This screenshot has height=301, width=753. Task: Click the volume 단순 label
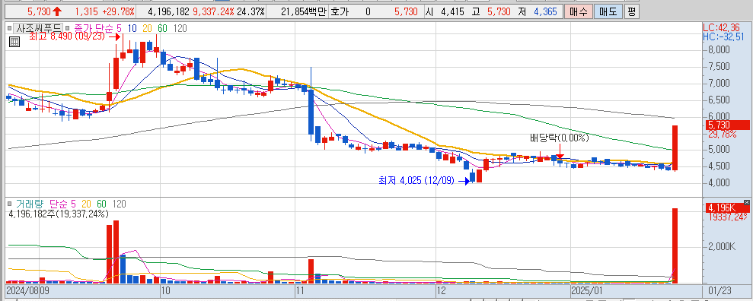(x=59, y=204)
